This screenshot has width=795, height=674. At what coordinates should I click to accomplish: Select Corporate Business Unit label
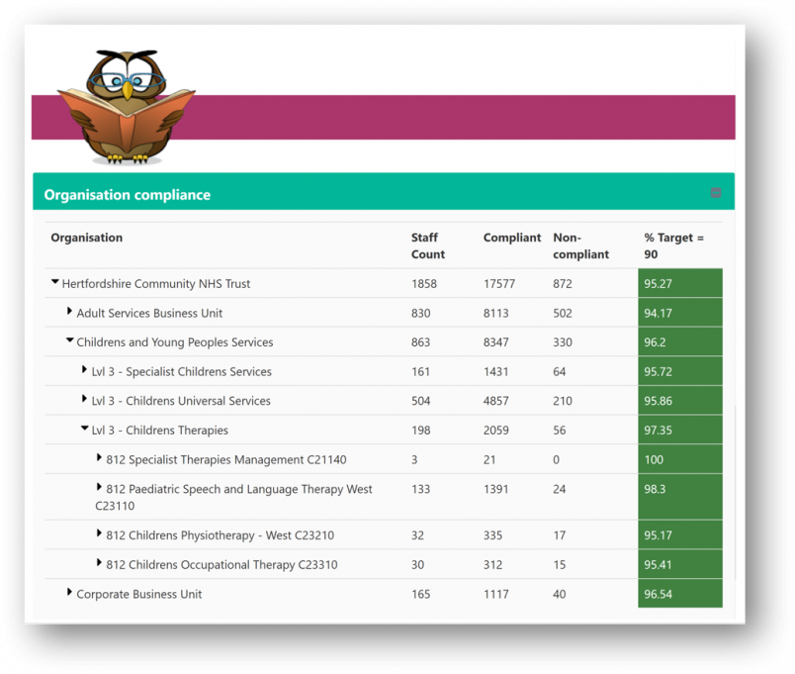138,594
